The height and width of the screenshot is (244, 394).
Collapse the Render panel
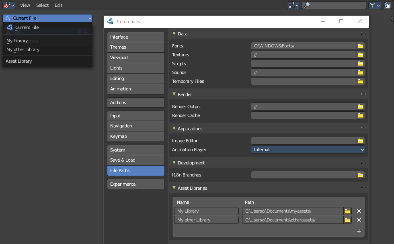click(x=174, y=94)
